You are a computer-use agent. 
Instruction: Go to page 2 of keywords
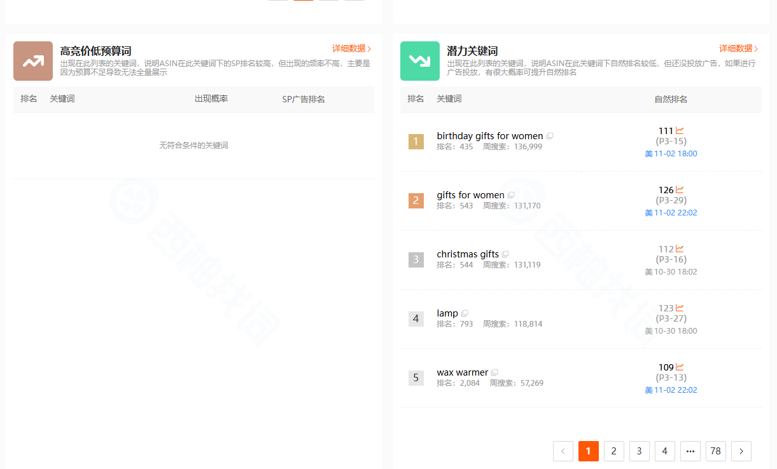point(613,451)
